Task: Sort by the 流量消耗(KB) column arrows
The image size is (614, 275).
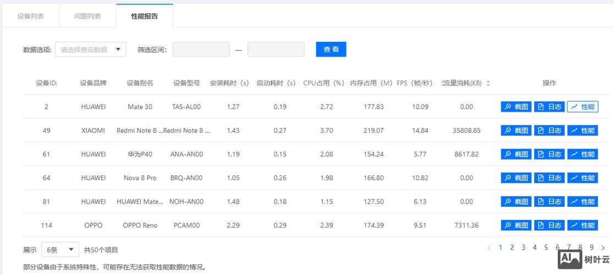Action: pos(488,83)
